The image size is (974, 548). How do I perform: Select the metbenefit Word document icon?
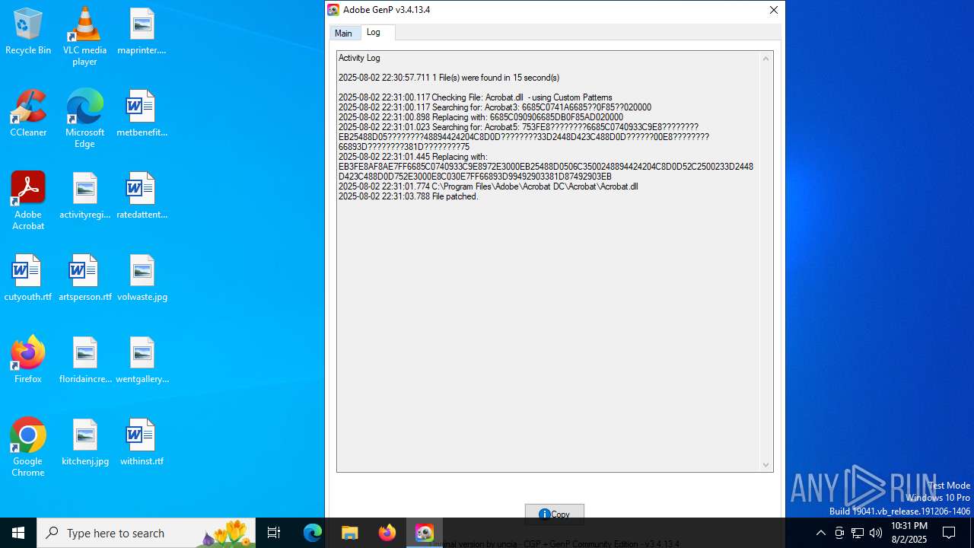click(x=142, y=113)
